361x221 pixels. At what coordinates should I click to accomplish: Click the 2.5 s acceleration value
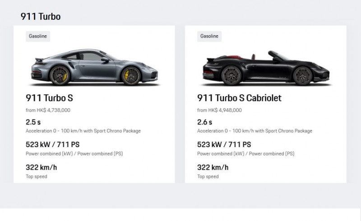point(33,122)
